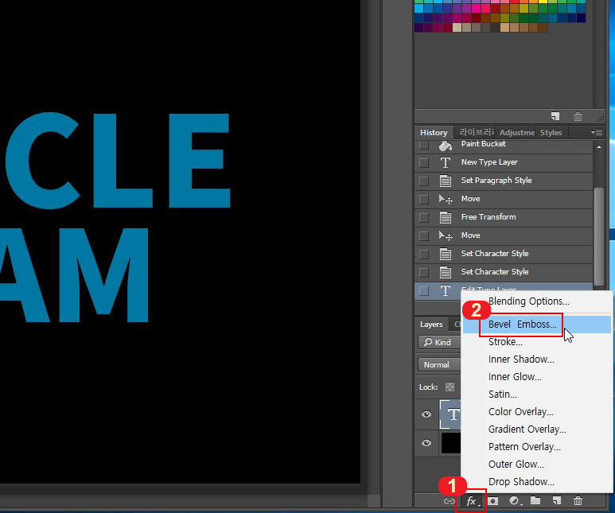This screenshot has height=513, width=615.
Task: Select the second Move history state
Action: (x=504, y=235)
